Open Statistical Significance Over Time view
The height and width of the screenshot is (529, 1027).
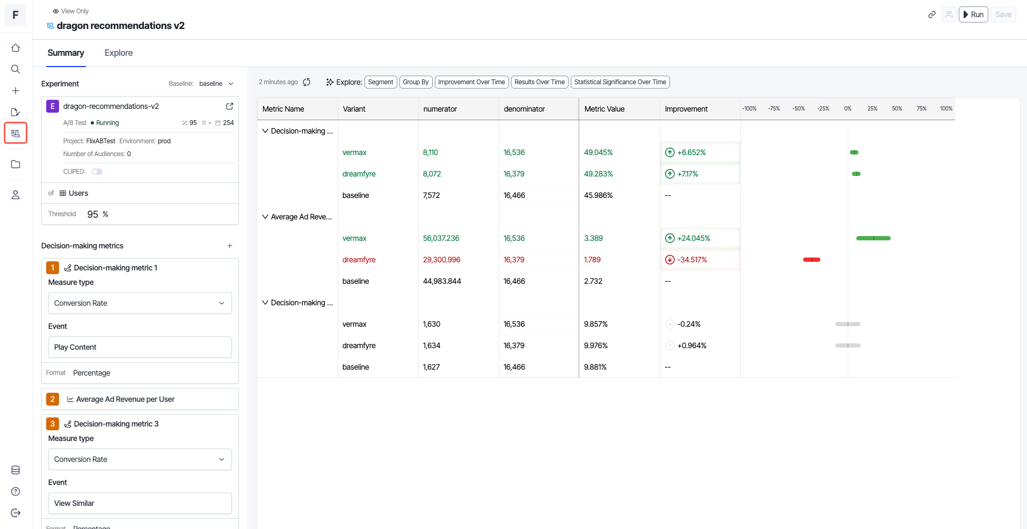point(620,82)
